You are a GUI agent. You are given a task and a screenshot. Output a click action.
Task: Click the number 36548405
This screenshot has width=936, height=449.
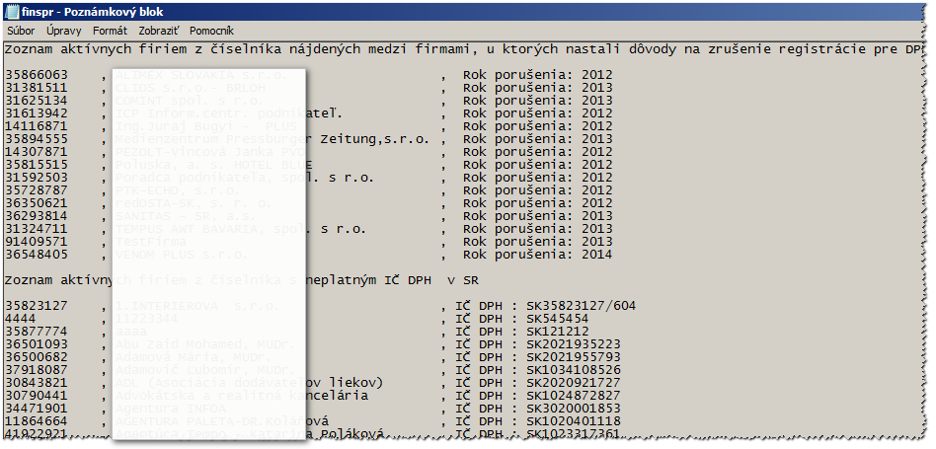[x=37, y=255]
